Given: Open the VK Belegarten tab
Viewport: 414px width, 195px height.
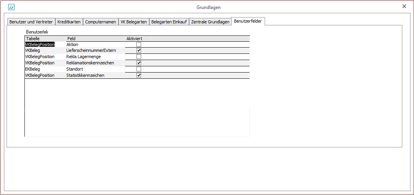Looking at the screenshot, I should tap(134, 22).
